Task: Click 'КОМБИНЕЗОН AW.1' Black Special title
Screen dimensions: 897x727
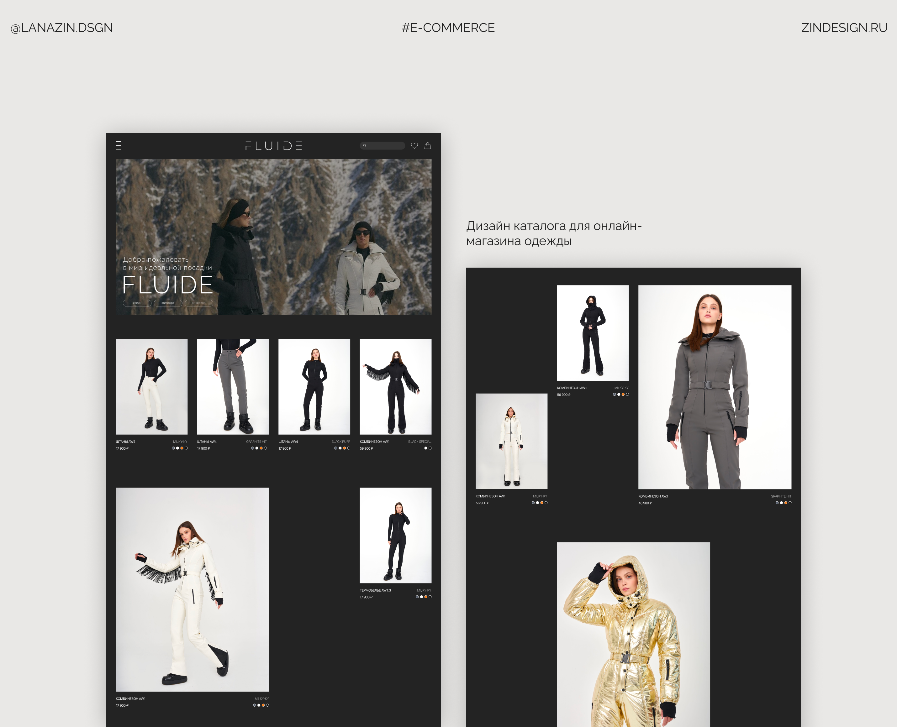Action: click(x=374, y=442)
